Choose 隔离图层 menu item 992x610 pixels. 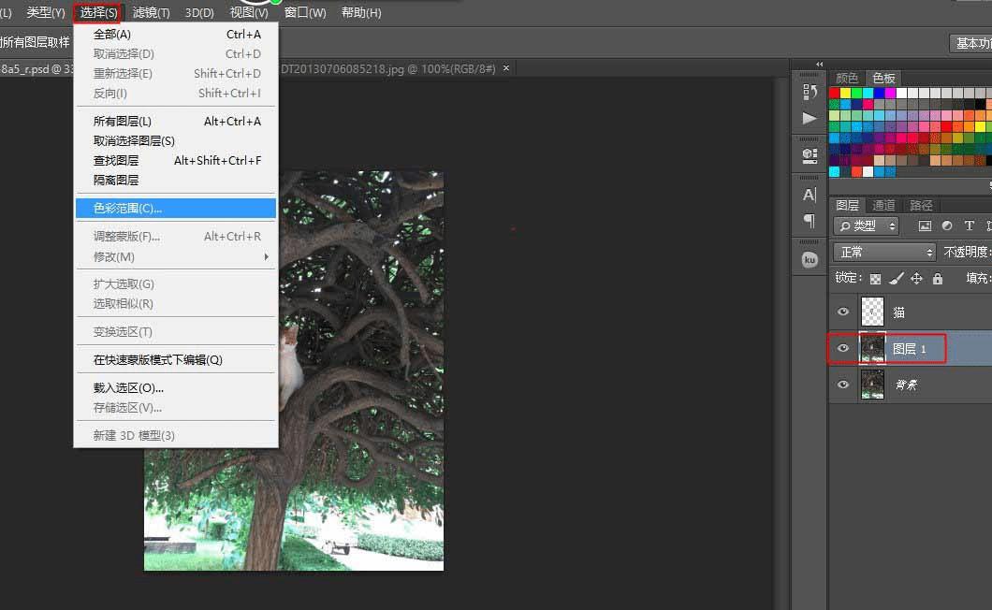coord(176,181)
